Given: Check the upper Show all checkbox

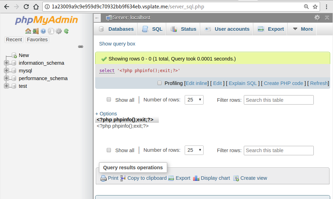Looking at the screenshot, I should 109,99.
